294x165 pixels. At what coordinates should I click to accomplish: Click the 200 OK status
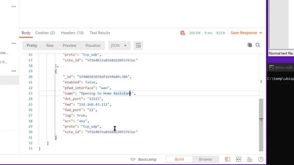point(195,33)
